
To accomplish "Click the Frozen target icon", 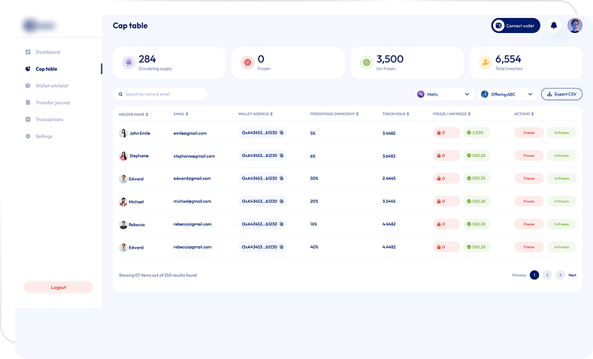I will coord(247,63).
